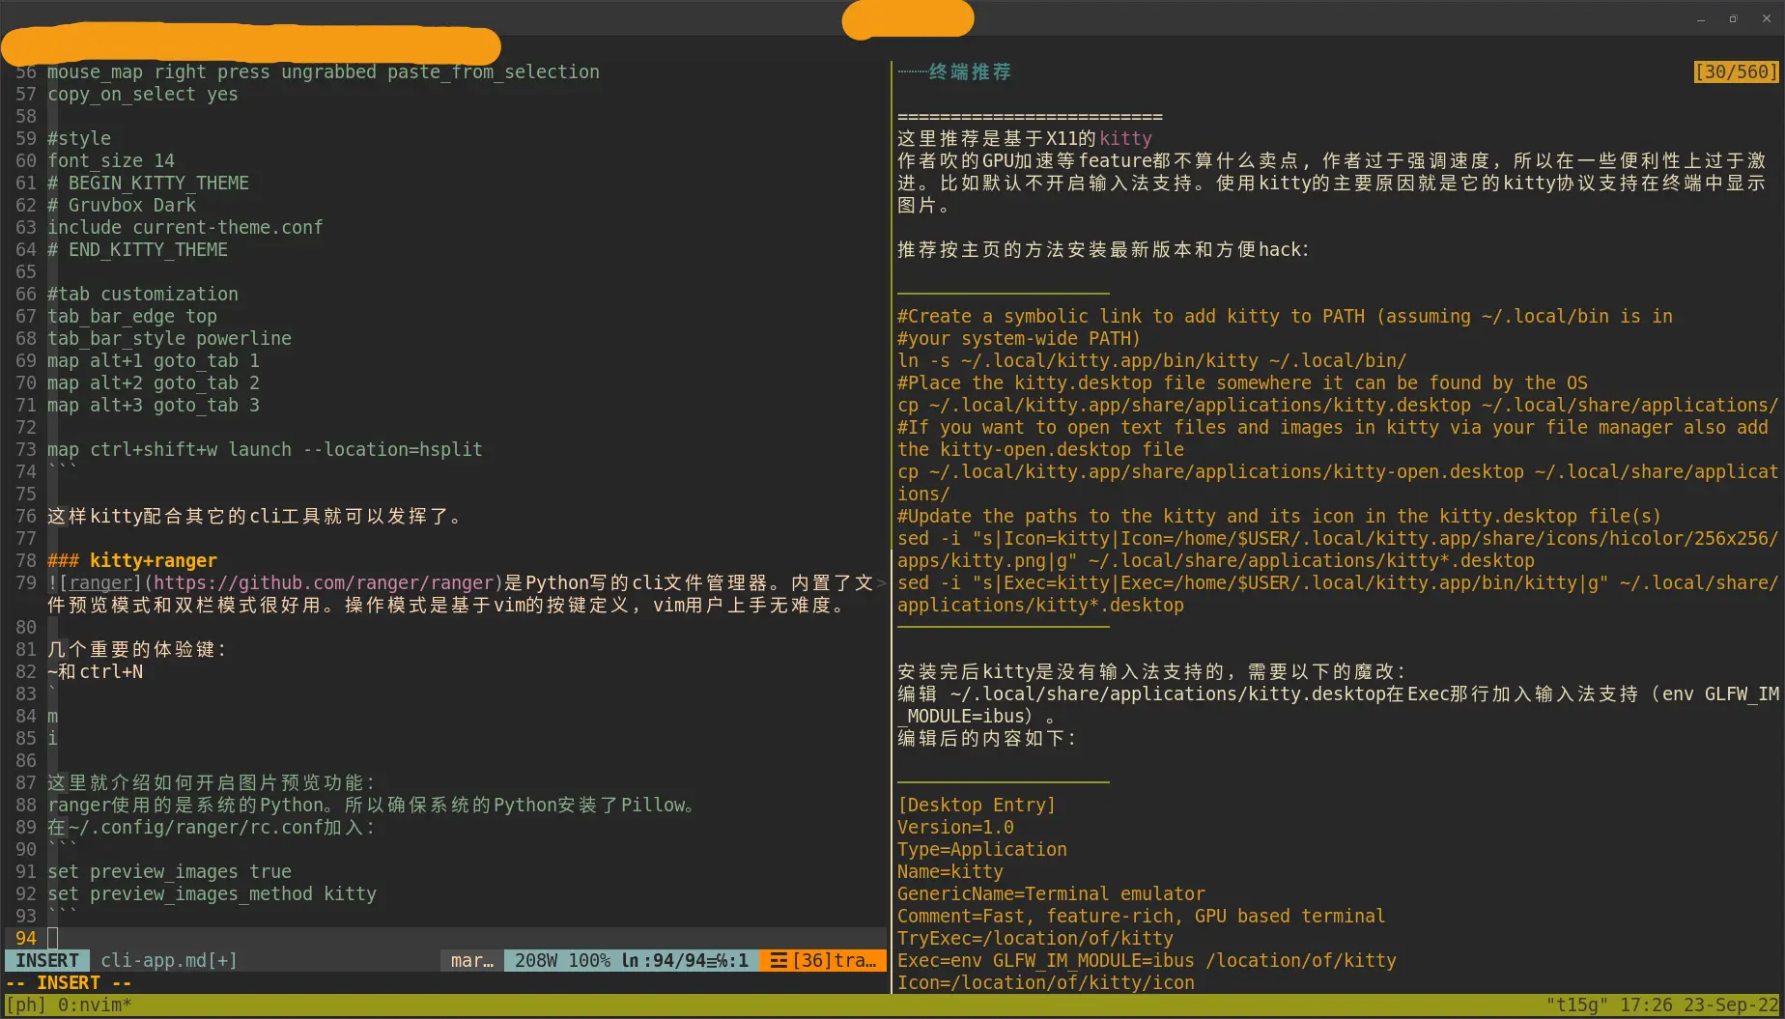Place cursor on line number 94
The width and height of the screenshot is (1785, 1019).
[x=26, y=938]
